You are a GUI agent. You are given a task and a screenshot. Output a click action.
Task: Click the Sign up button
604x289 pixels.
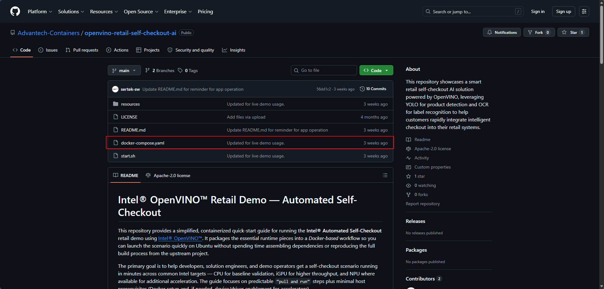(x=564, y=11)
